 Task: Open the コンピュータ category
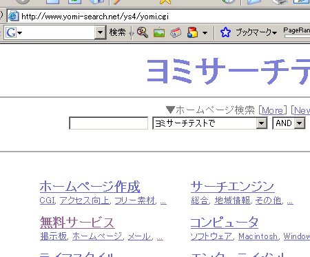[x=225, y=223]
